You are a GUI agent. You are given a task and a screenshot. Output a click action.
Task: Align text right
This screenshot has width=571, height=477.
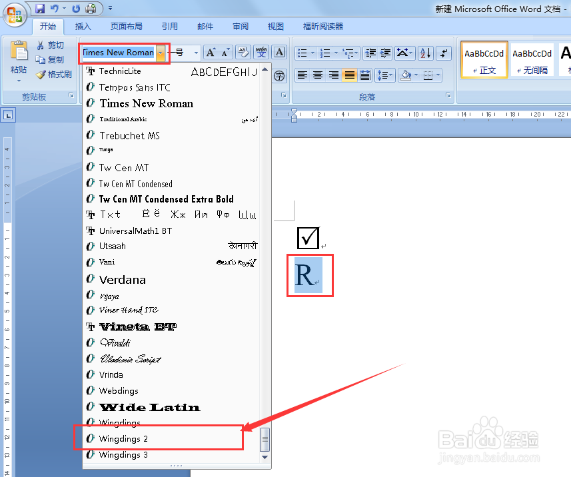334,75
